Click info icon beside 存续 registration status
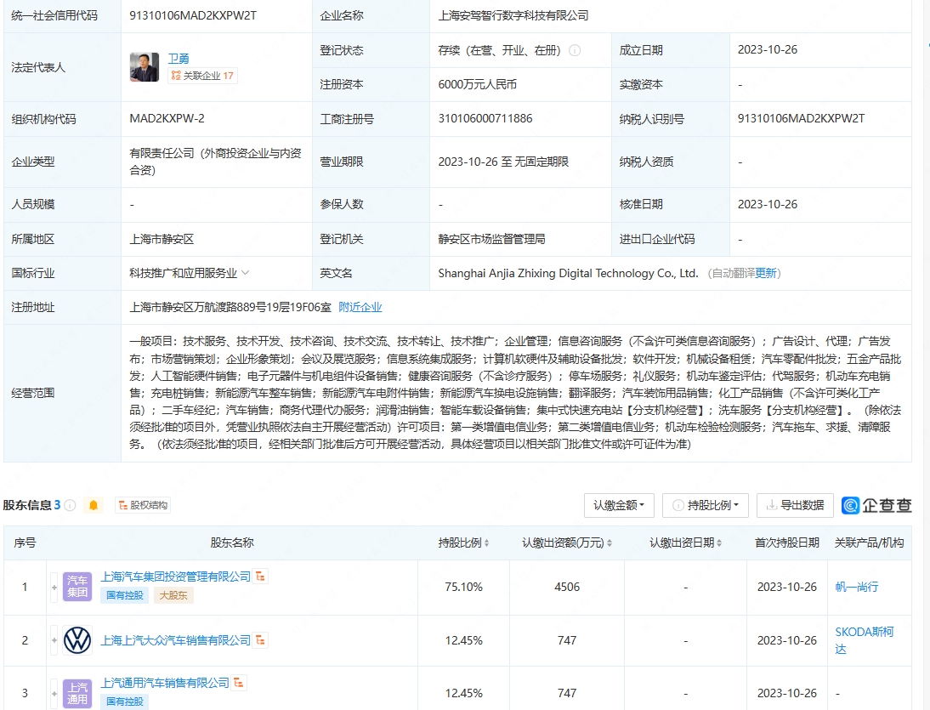The image size is (930, 710). click(x=575, y=50)
